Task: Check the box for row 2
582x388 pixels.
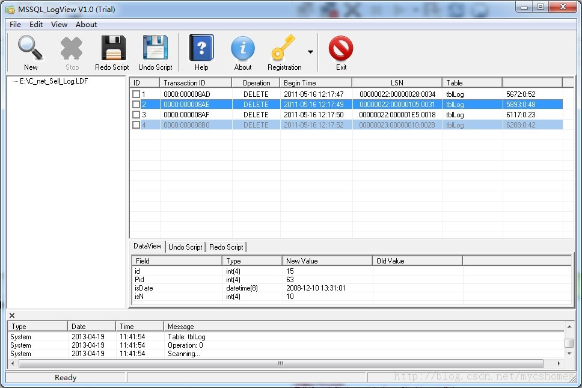Action: [x=136, y=104]
